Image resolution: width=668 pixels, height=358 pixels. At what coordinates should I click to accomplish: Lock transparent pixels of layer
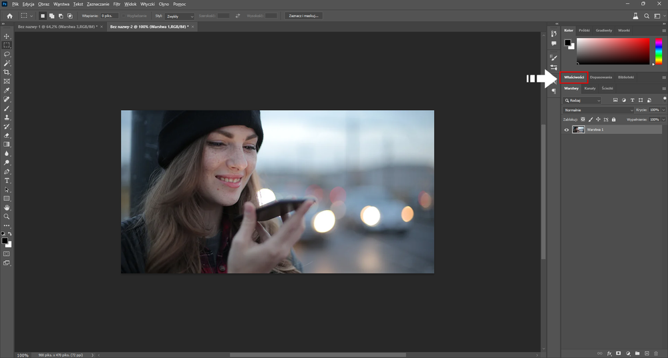582,119
